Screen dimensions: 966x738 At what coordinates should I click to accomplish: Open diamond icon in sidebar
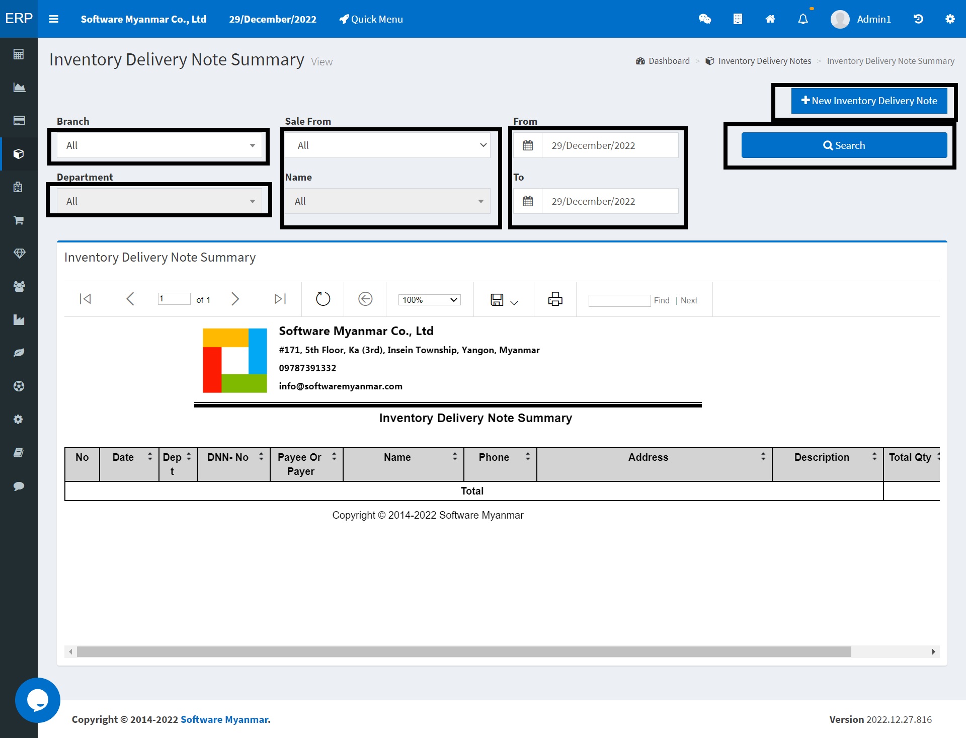[x=19, y=254]
